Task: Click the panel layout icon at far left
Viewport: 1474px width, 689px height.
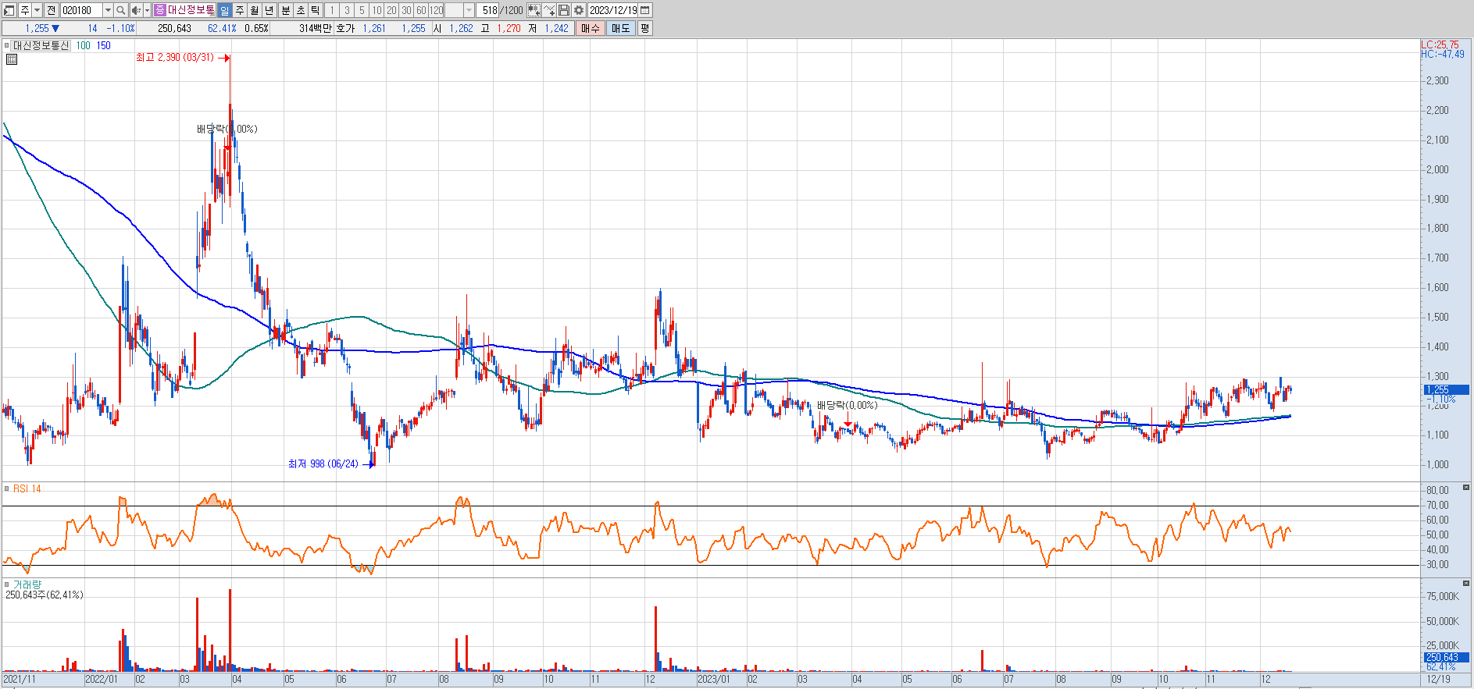Action: (9, 10)
